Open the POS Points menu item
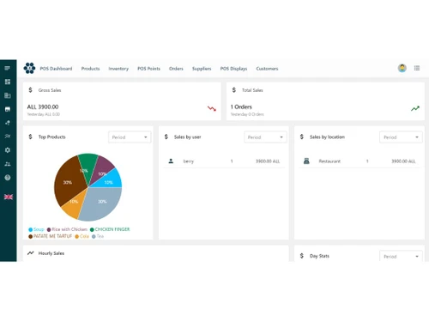 click(148, 69)
